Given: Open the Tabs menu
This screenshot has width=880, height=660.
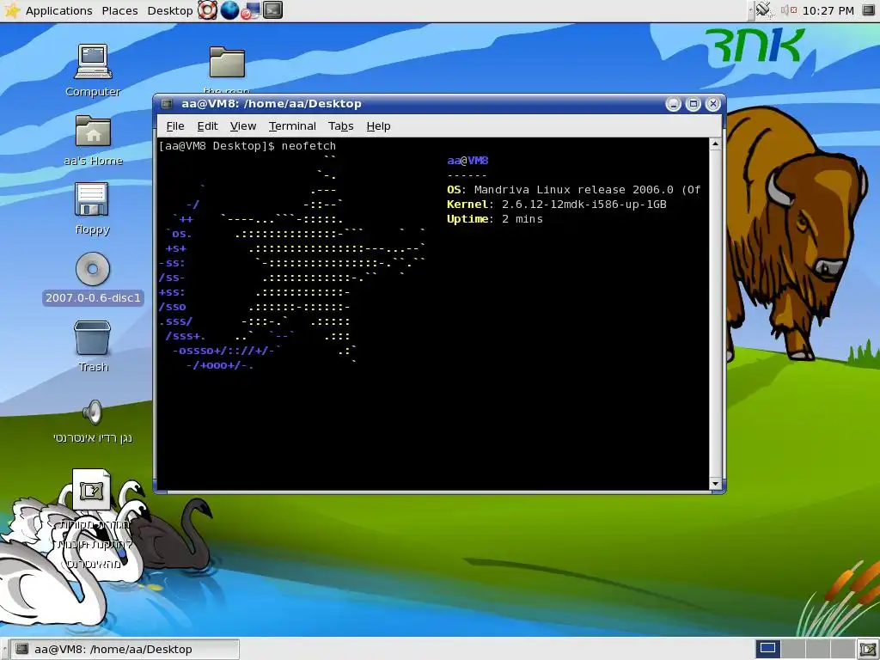Looking at the screenshot, I should [x=340, y=126].
